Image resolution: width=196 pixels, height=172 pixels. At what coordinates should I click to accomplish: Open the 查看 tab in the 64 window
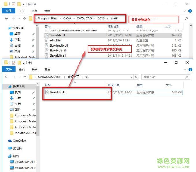pos(47,69)
